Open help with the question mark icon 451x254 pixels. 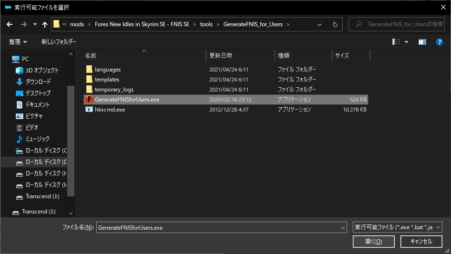pyautogui.click(x=439, y=42)
